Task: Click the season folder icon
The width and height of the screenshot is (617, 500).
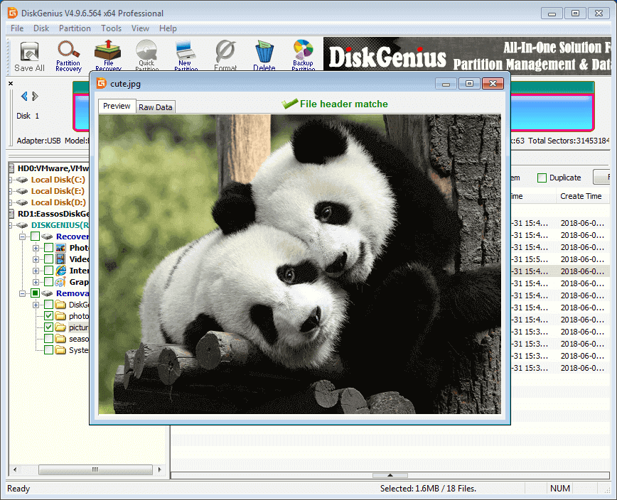Action: tap(60, 339)
